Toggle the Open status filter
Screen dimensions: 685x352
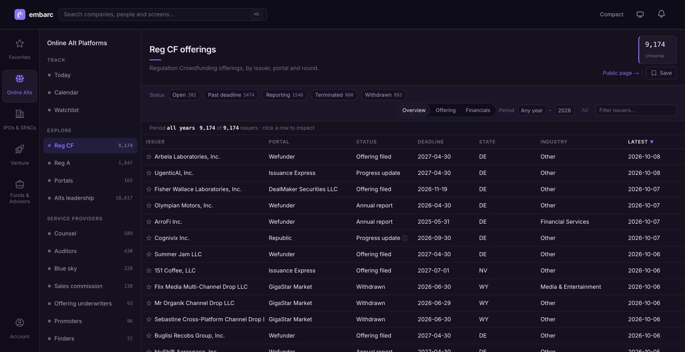[184, 95]
